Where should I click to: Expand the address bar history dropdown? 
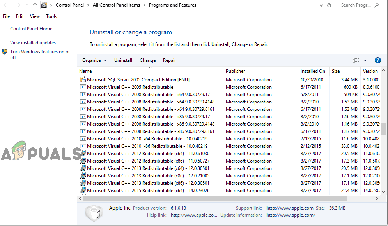[x=321, y=5]
